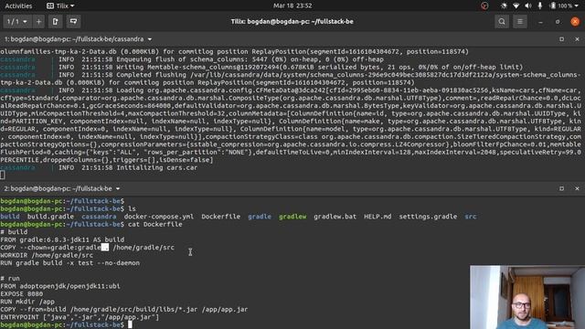The image size is (585, 329).
Task: Click 'build.gradle' in the ls output
Action: (x=50, y=217)
